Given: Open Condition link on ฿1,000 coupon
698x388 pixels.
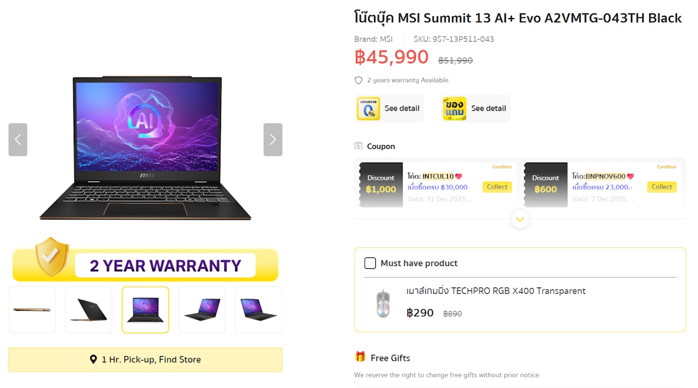Looking at the screenshot, I should (x=502, y=167).
